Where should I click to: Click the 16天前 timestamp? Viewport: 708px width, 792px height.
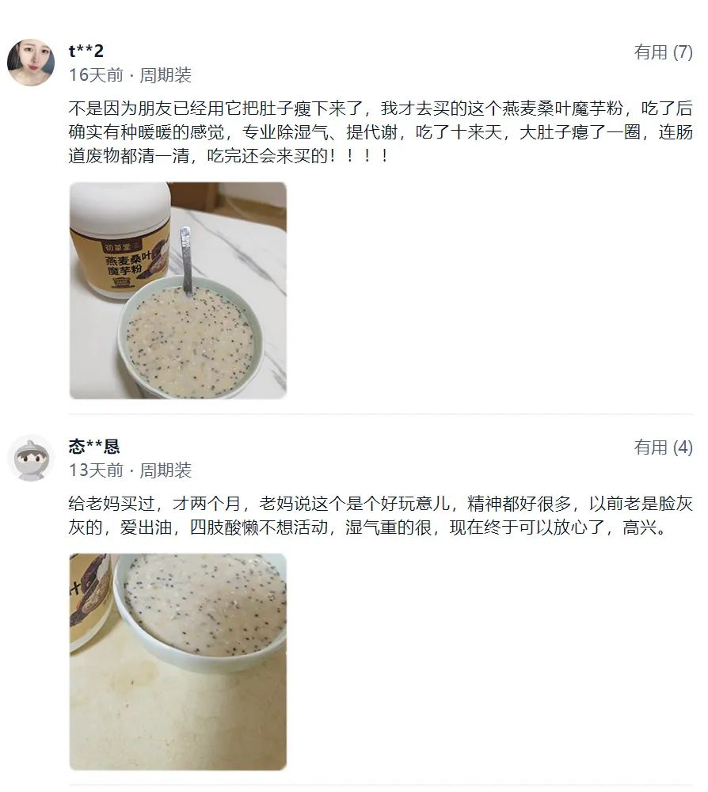pos(96,74)
